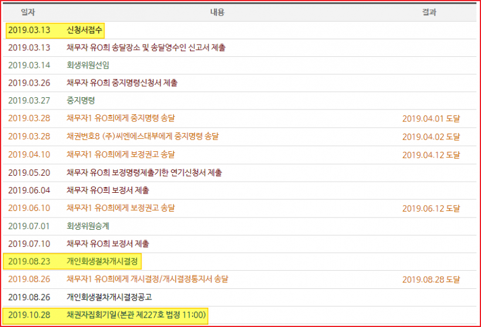Select the '개인회생절차개시결정공고' entry
The width and height of the screenshot is (481, 327).
pos(109,297)
